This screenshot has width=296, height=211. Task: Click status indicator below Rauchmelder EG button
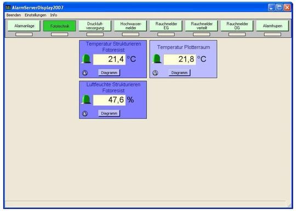tap(166, 34)
